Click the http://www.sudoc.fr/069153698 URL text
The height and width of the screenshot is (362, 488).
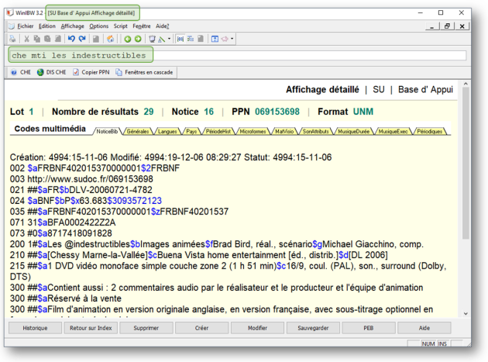click(x=91, y=179)
